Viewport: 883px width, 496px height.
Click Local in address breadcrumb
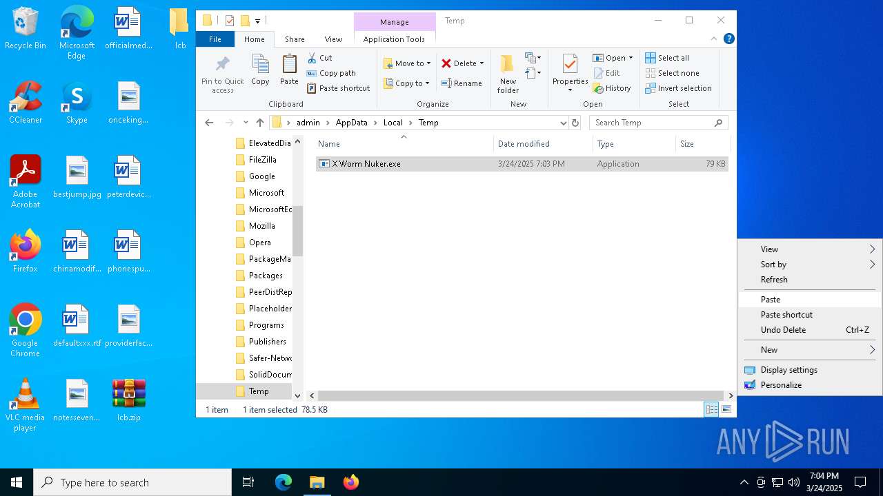pos(393,123)
